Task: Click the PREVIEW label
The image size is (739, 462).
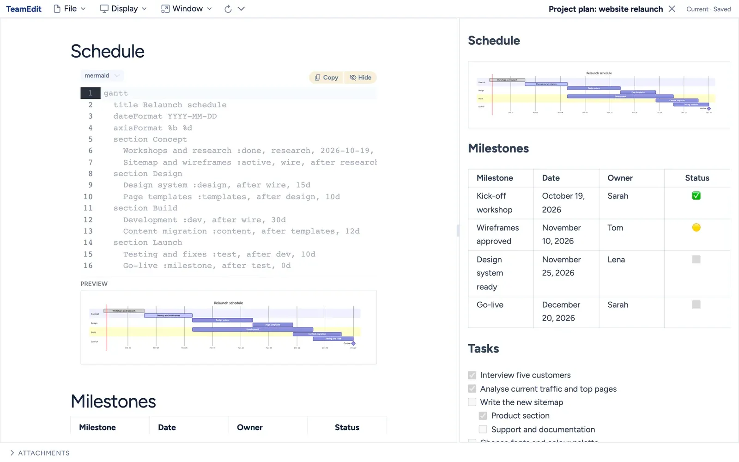Action: pos(94,284)
